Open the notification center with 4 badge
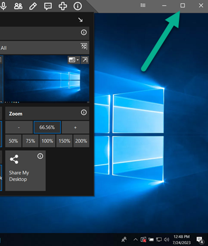This screenshot has height=246, width=208. coord(200,240)
